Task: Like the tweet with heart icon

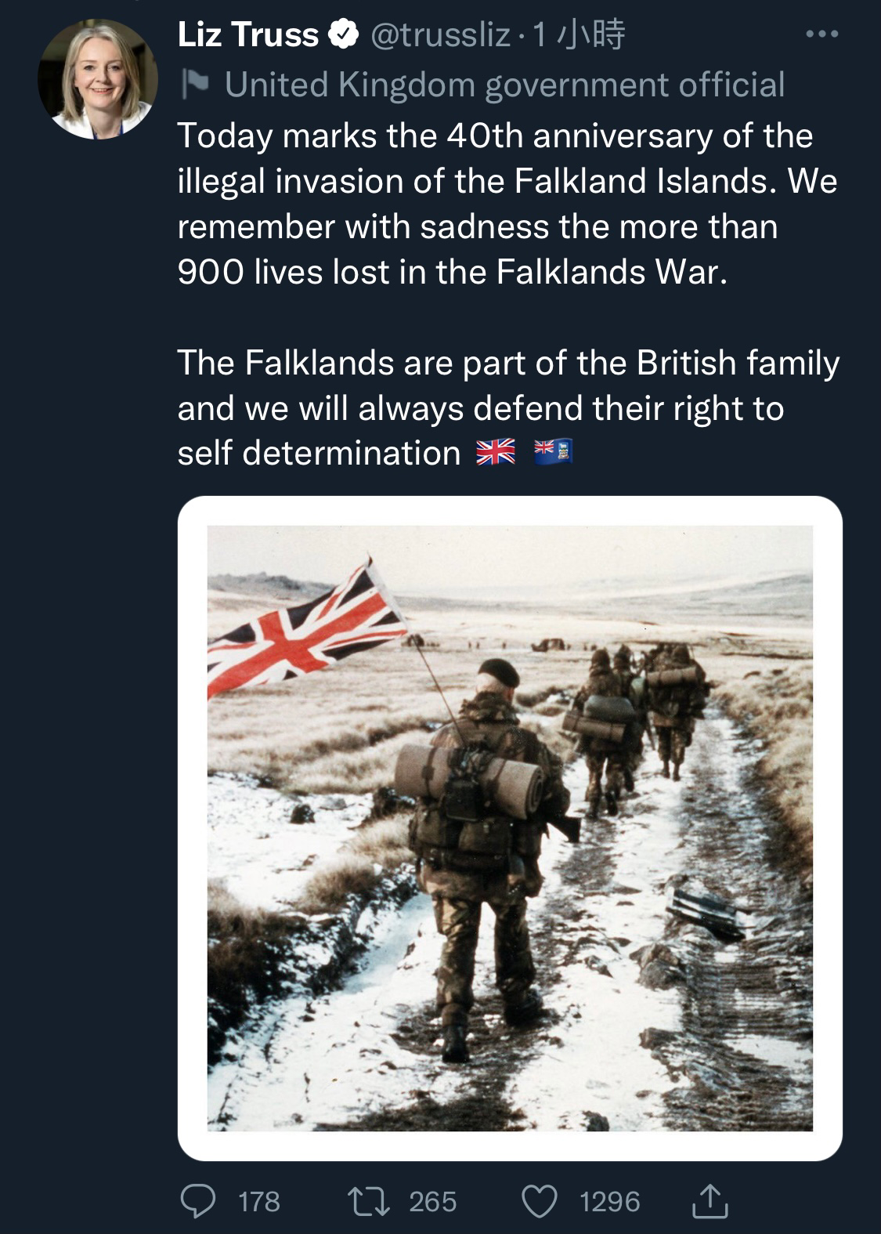Action: pyautogui.click(x=540, y=1201)
